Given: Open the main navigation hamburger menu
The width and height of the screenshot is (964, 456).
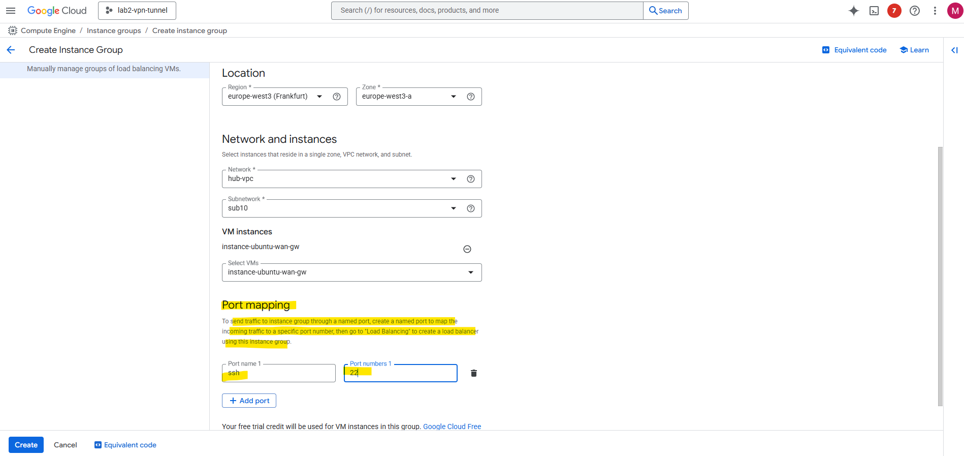Looking at the screenshot, I should coord(11,11).
